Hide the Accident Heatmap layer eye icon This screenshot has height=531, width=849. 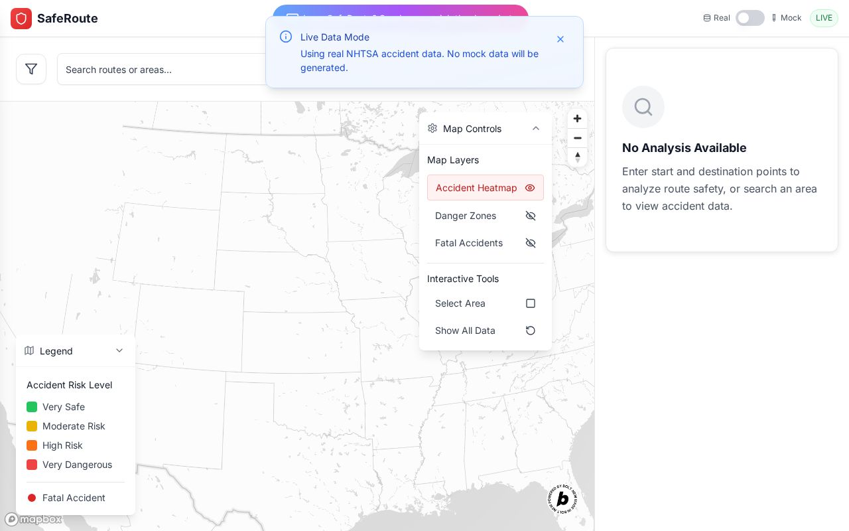pyautogui.click(x=530, y=188)
